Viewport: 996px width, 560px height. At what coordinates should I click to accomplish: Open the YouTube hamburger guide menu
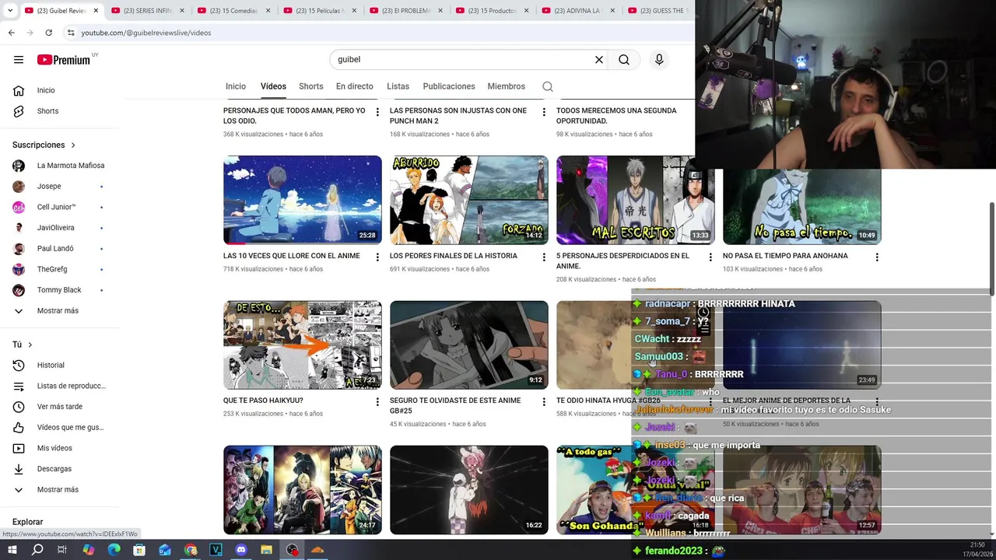(x=19, y=60)
